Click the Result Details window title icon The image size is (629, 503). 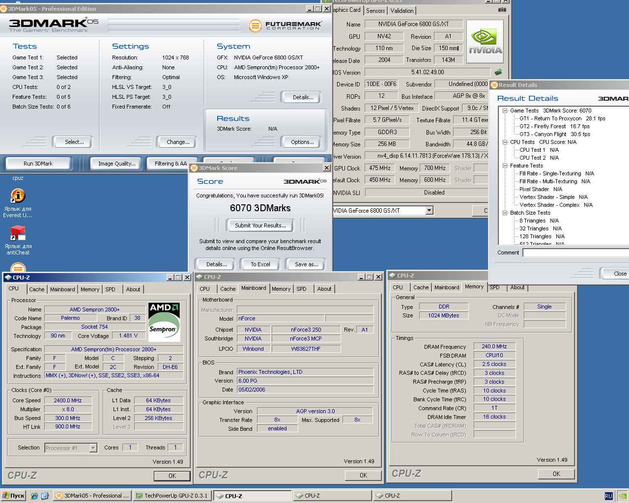[494, 85]
